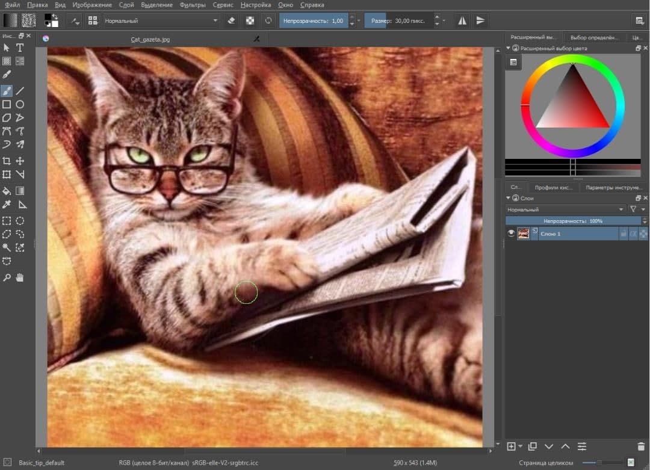Viewport: 650px width, 470px height.
Task: Select the Text tool in toolbox
Action: pyautogui.click(x=20, y=48)
